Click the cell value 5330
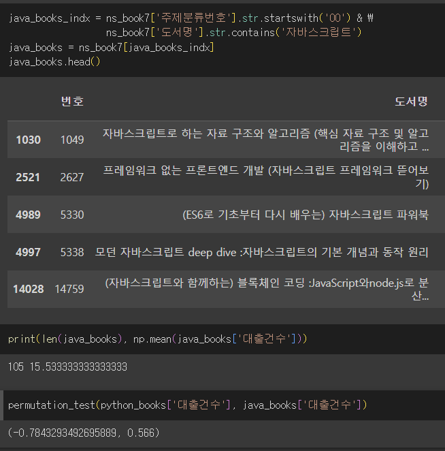The height and width of the screenshot is (451, 445). [72, 215]
